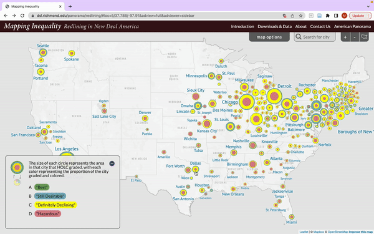Screen dimensions: 374x234
Task: Click the red "Hazardous" grade swatch
Action: coord(48,213)
